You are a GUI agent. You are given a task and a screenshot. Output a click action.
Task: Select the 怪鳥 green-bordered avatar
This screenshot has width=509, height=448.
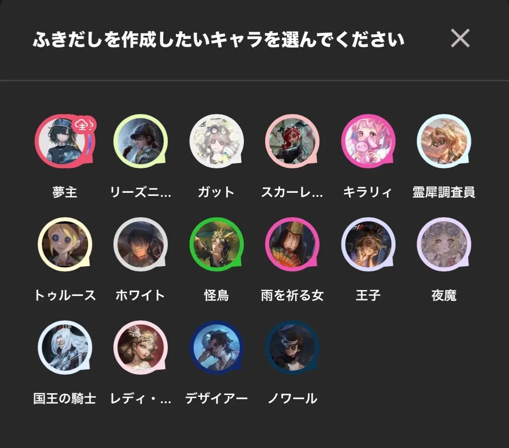pyautogui.click(x=216, y=244)
